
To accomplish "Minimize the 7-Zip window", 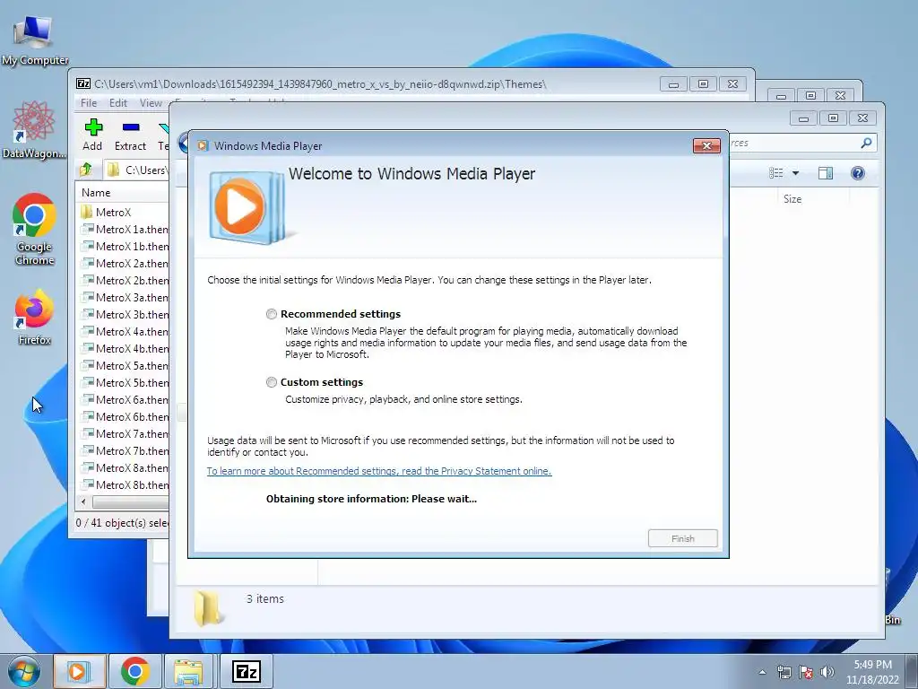I will coord(673,84).
